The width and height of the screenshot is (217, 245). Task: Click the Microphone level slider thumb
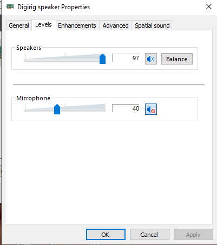click(57, 109)
